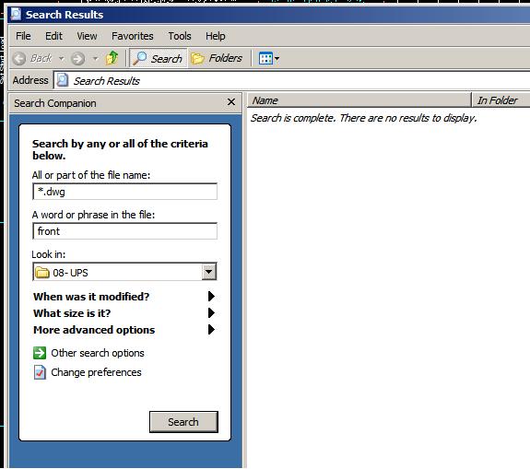Screen dimensions: 530x469
Task: Click the Other search options arrow icon
Action: pyautogui.click(x=40, y=353)
